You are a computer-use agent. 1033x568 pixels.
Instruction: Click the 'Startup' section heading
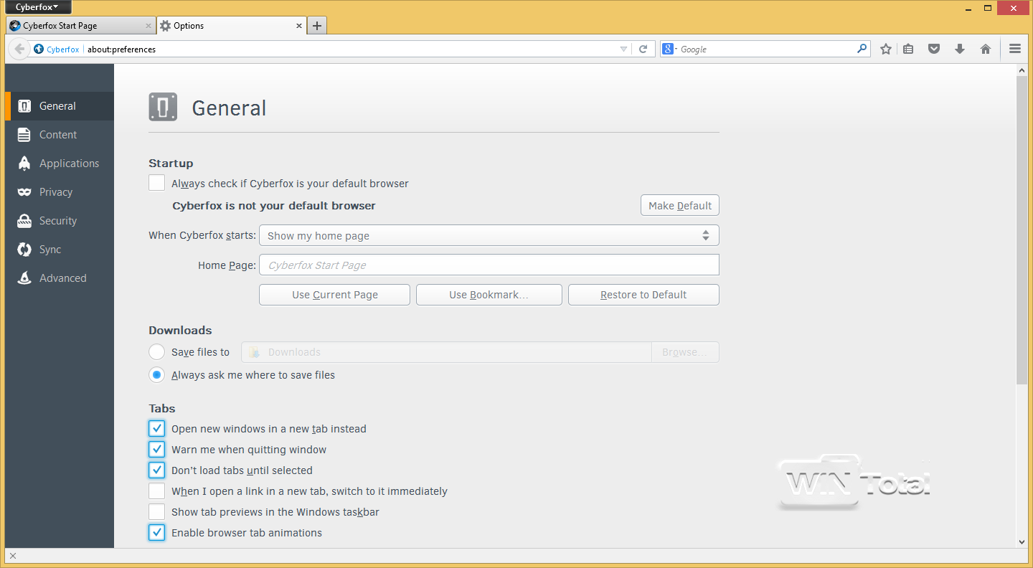click(171, 163)
